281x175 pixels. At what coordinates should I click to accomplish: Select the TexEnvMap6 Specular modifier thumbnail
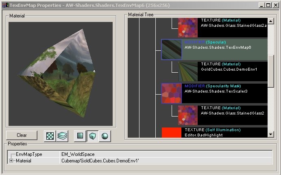(x=171, y=49)
